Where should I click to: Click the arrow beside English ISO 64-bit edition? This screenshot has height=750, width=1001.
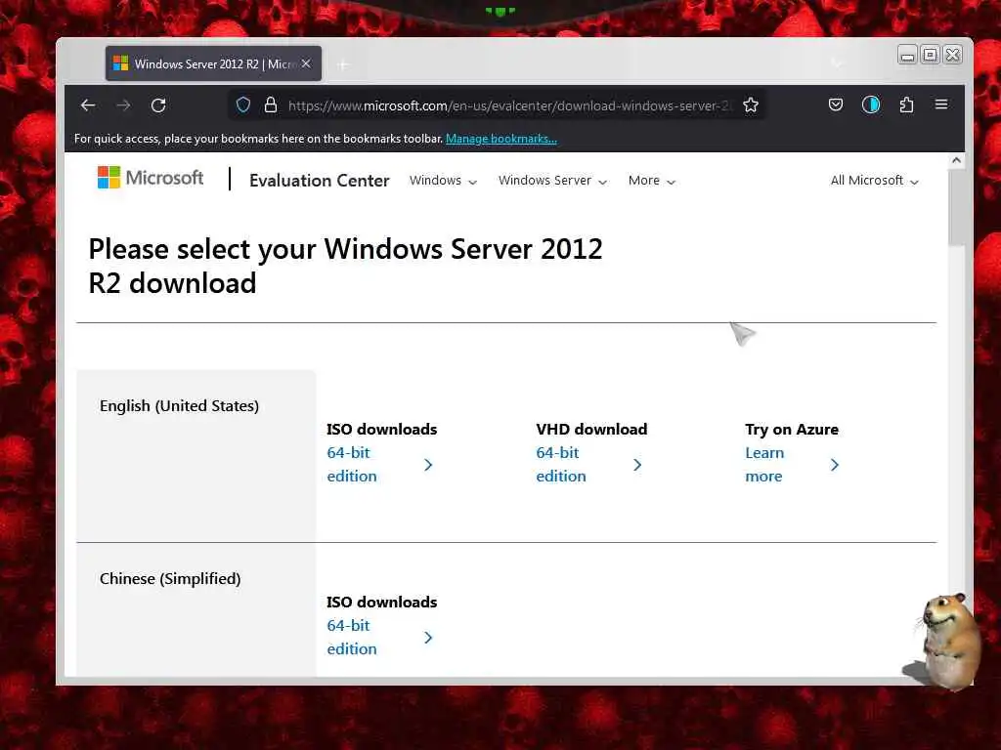428,465
